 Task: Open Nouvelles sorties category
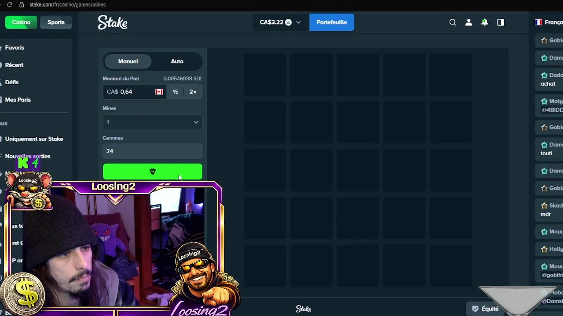[27, 156]
